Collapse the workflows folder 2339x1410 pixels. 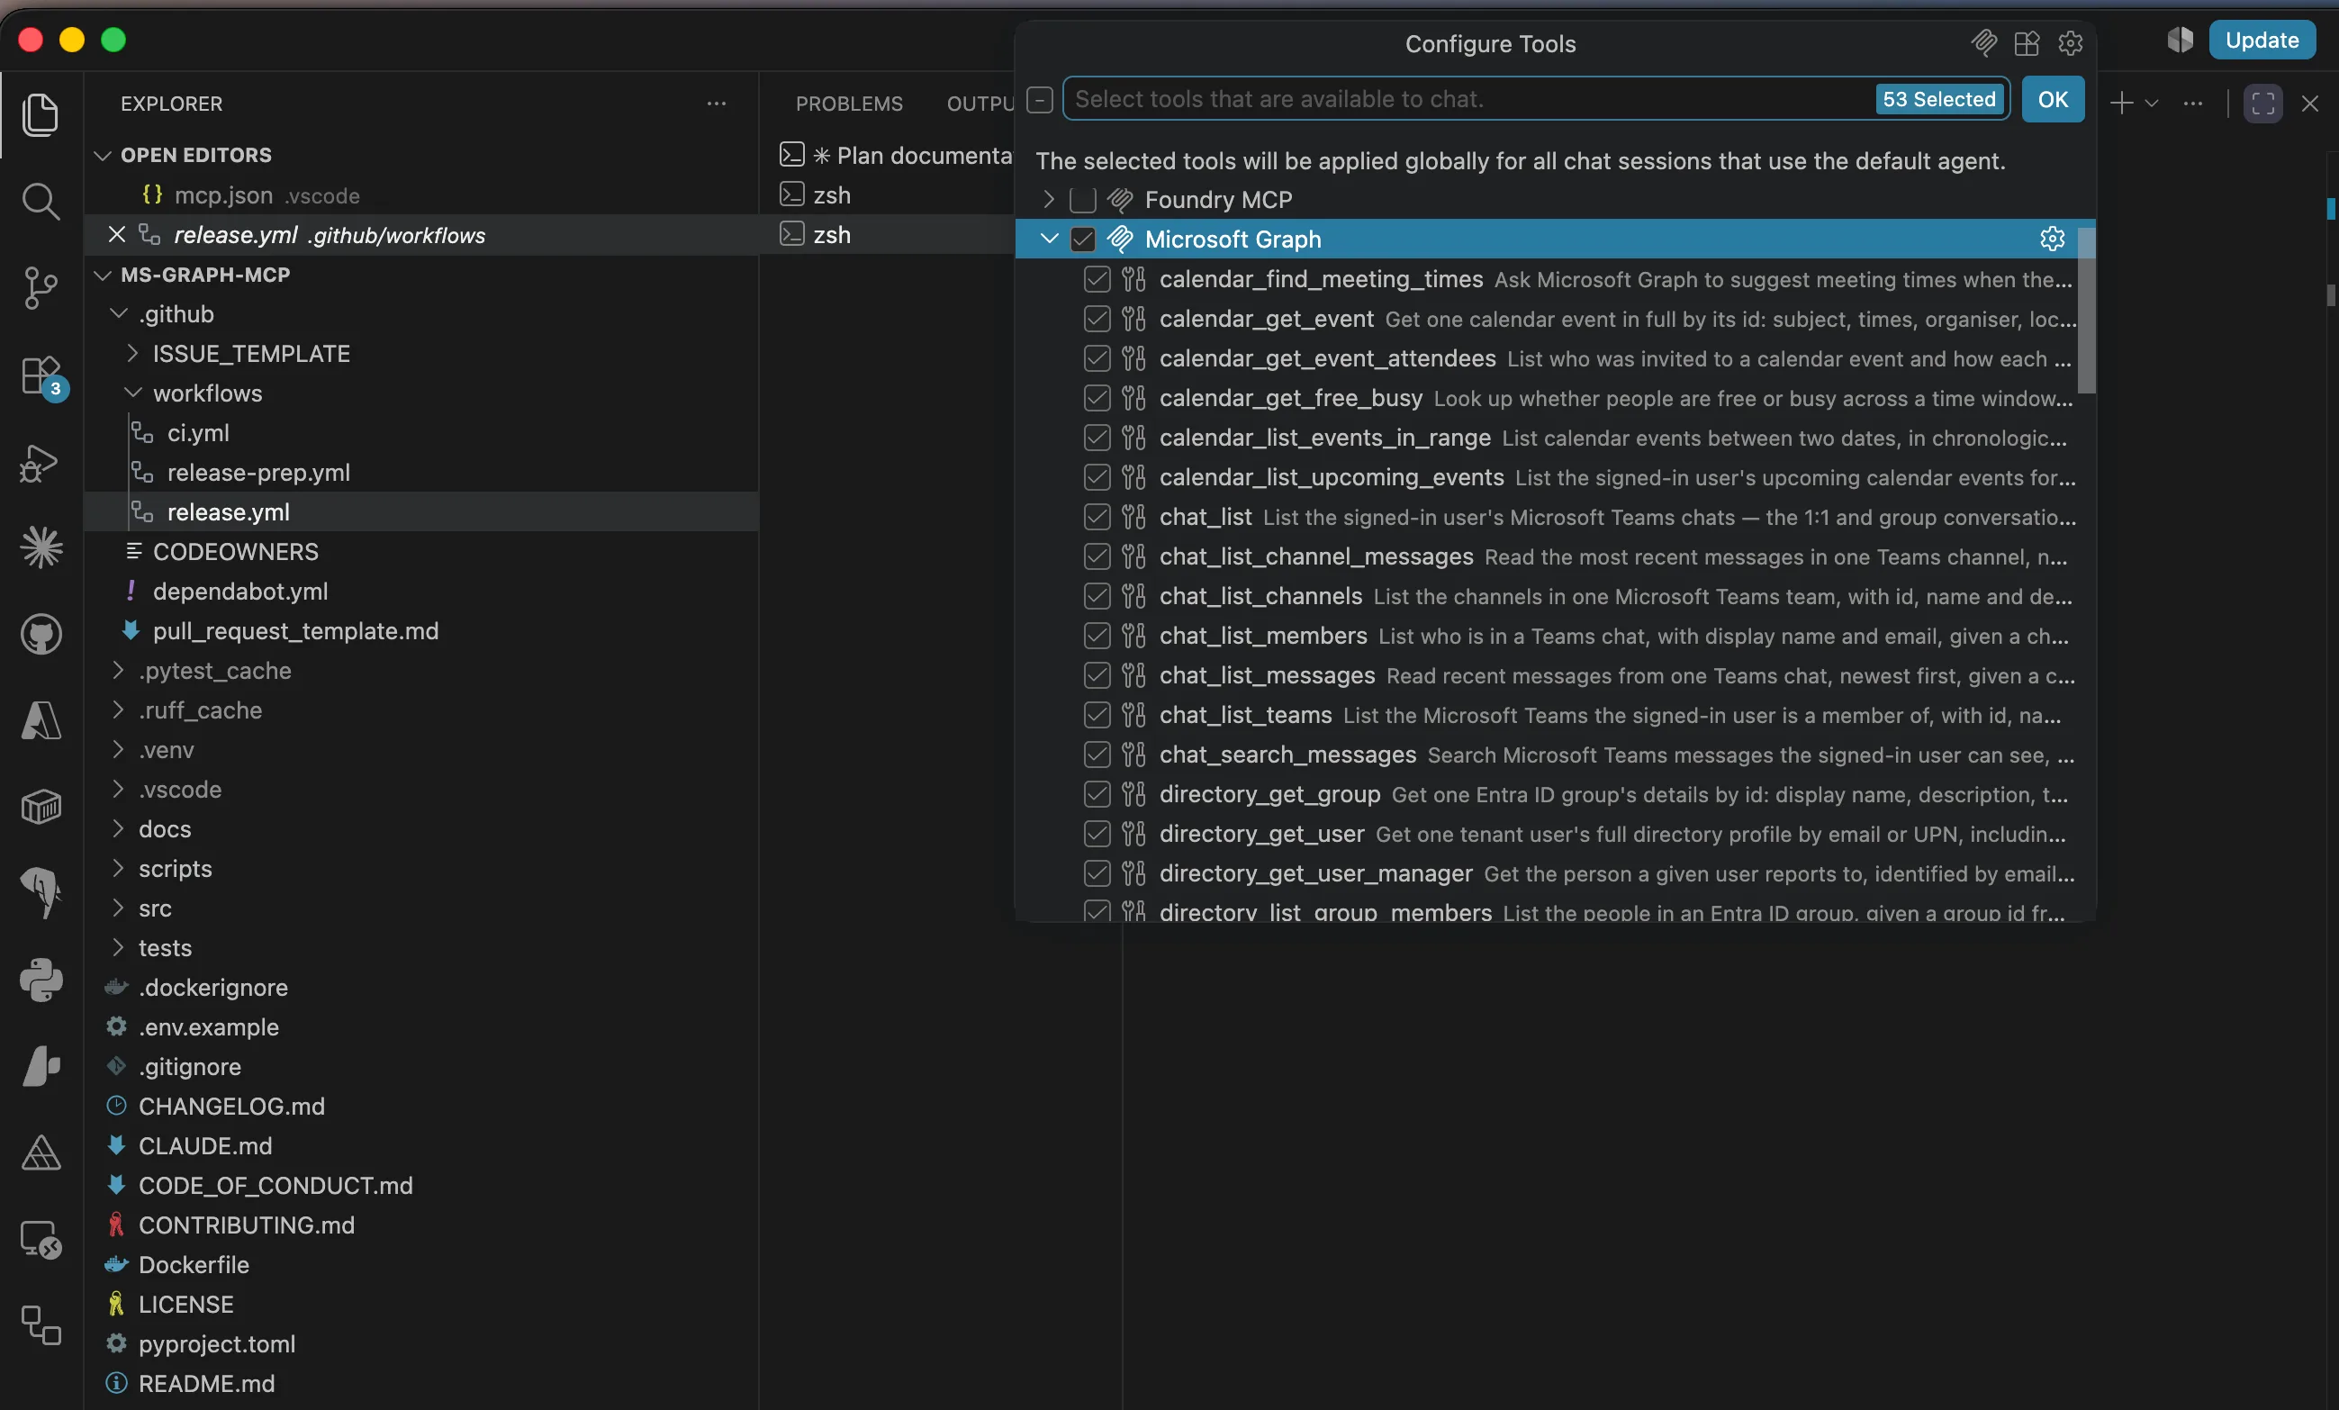(x=133, y=393)
